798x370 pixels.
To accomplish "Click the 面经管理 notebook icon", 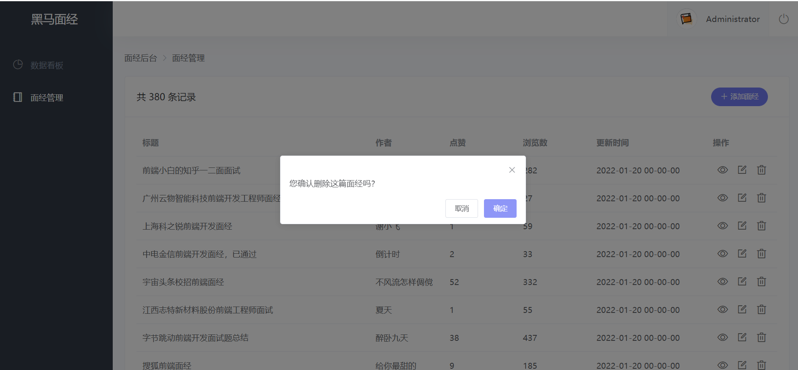I will pyautogui.click(x=18, y=97).
